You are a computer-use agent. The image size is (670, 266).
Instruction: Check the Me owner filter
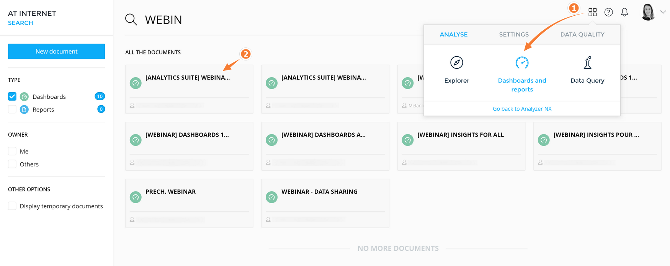12,151
